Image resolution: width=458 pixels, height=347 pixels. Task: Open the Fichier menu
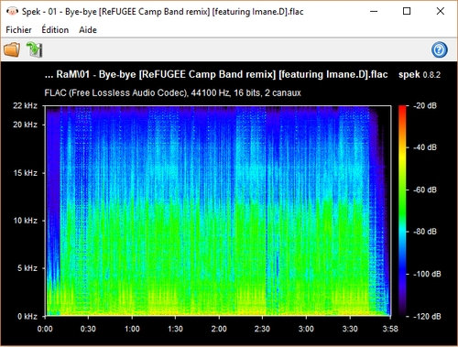coord(18,30)
